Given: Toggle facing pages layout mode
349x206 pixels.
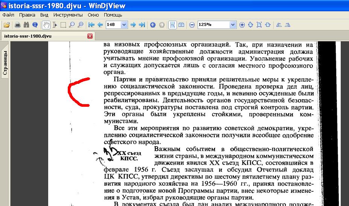Looking at the screenshot, I should click(181, 25).
